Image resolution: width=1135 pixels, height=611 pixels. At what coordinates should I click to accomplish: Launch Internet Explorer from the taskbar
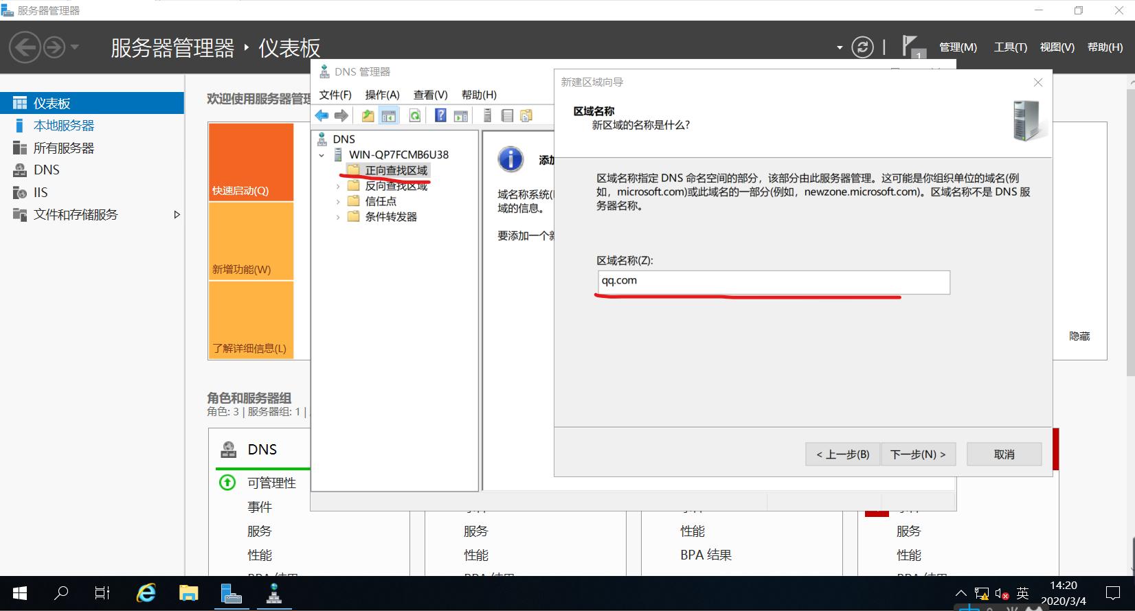[x=146, y=593]
